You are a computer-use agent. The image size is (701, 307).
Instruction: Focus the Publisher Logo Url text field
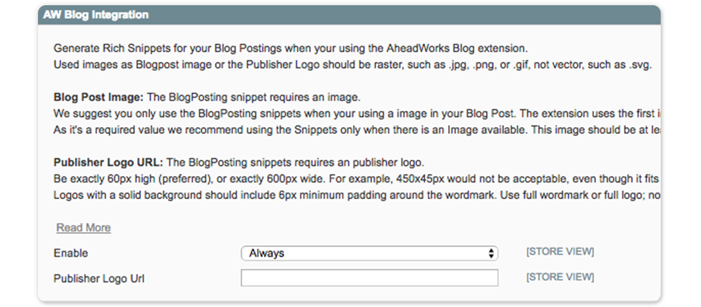pos(369,278)
